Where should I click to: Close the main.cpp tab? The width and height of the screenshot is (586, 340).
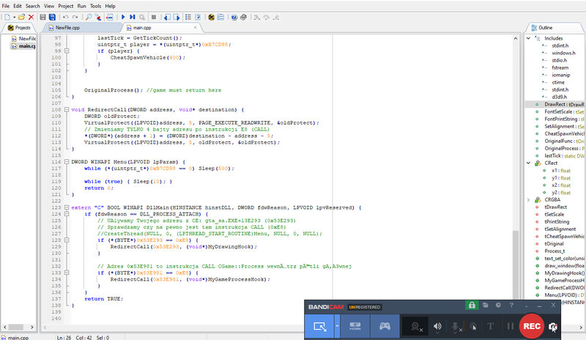click(x=195, y=27)
